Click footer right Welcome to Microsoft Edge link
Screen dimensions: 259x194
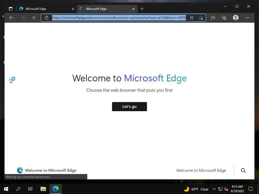click(x=201, y=171)
